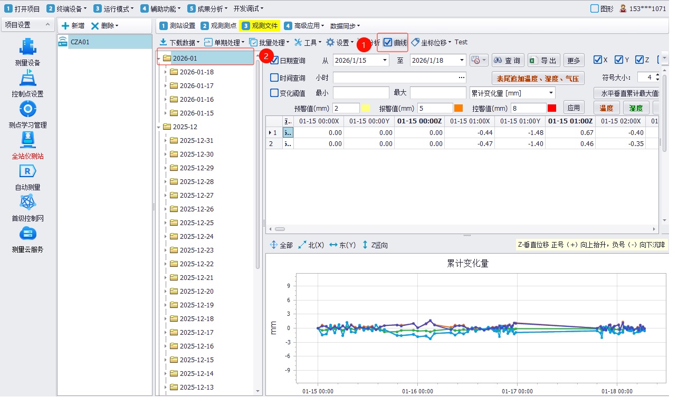Show Z竖向 vertical displacement curve
This screenshot has height=397, width=678.
pos(375,245)
